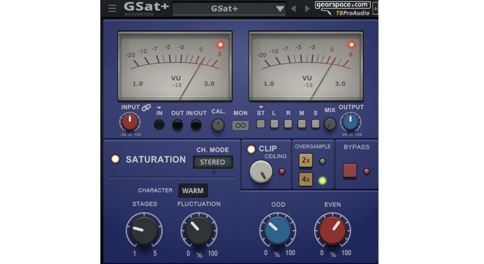484x264 pixels.
Task: Click the left VU clip LED
Action: coord(220,45)
